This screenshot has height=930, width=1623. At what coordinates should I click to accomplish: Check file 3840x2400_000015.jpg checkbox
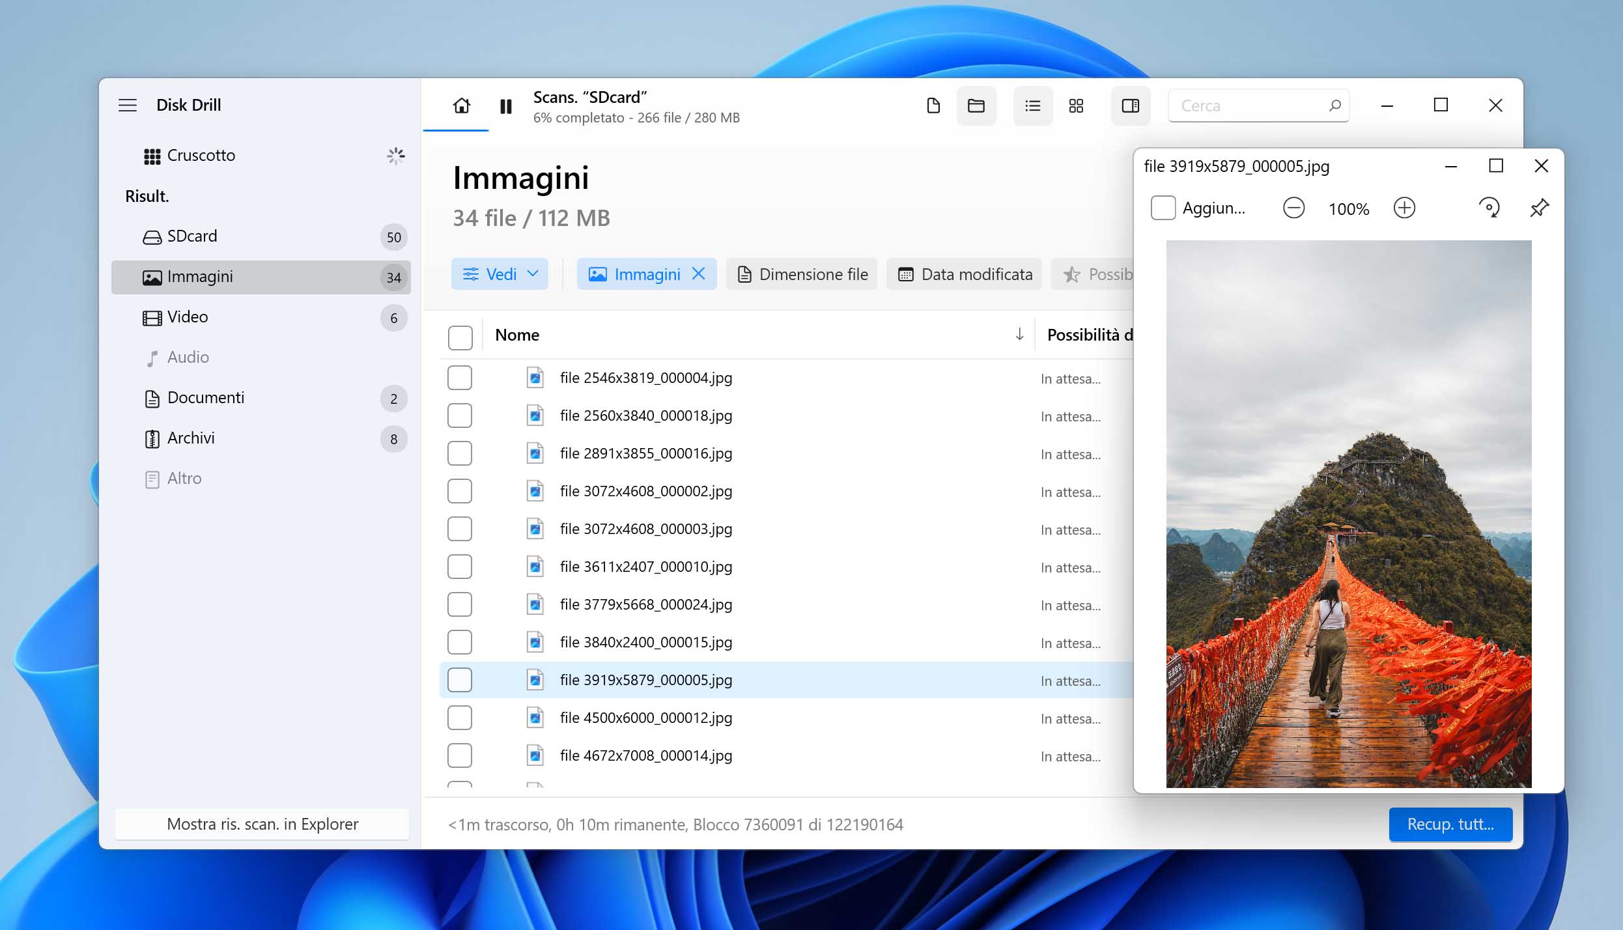(460, 642)
